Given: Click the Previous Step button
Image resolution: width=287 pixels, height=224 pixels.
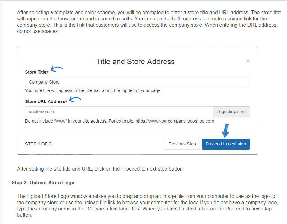Looking at the screenshot, I should pyautogui.click(x=182, y=144).
